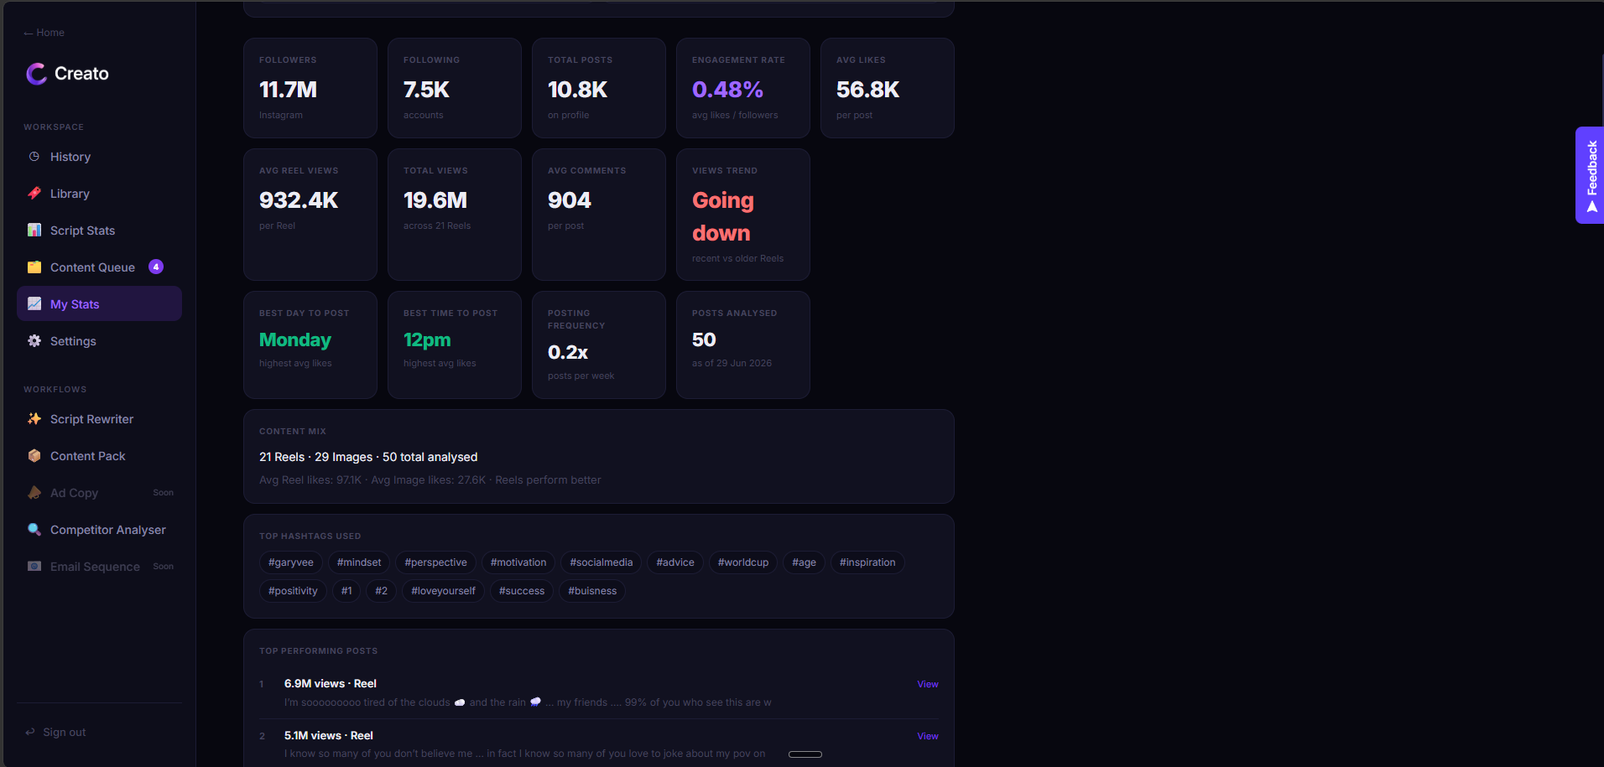Click the Settings gear icon
Image resolution: width=1604 pixels, height=767 pixels.
point(34,341)
